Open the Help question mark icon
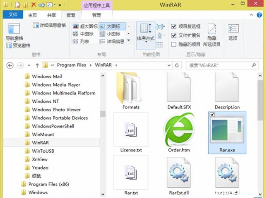This screenshot has height=198, width=265. [259, 15]
